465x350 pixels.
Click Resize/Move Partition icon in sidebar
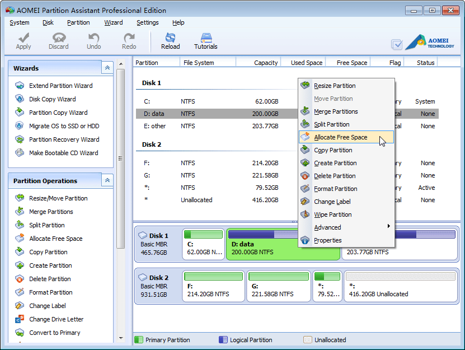pyautogui.click(x=20, y=198)
